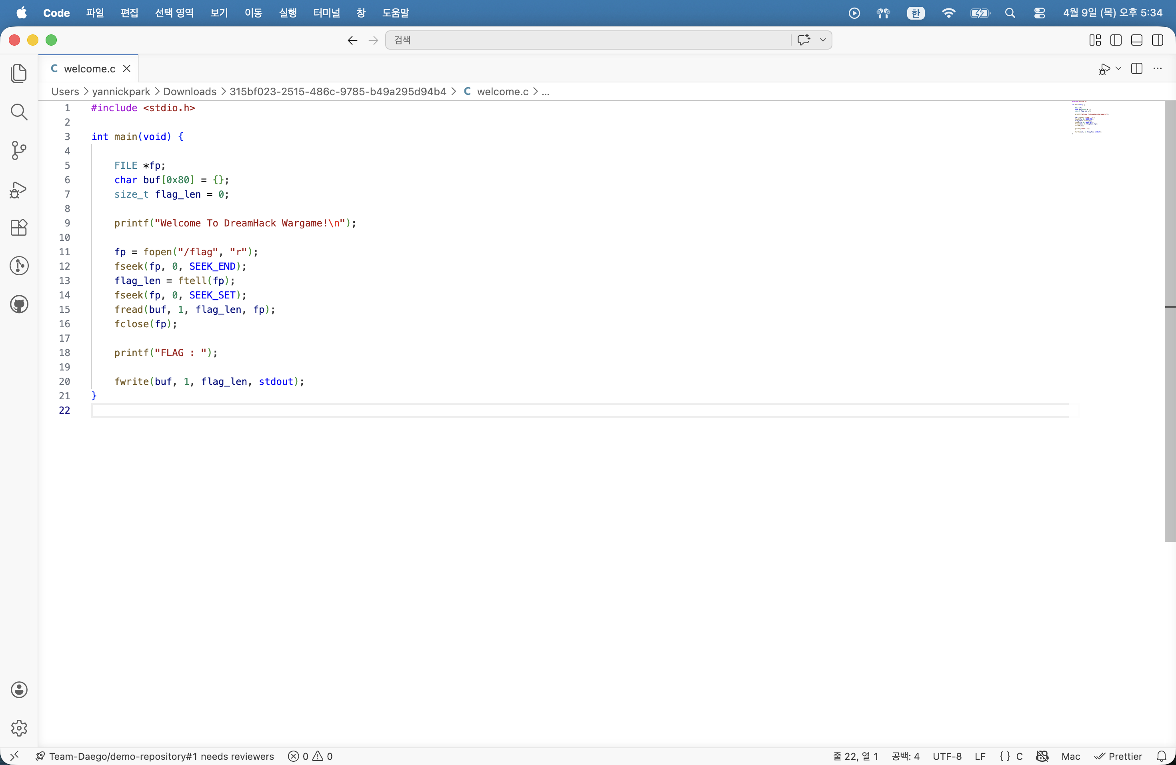Image resolution: width=1176 pixels, height=765 pixels.
Task: Click the UTF-8 encoding status item
Action: (x=947, y=756)
